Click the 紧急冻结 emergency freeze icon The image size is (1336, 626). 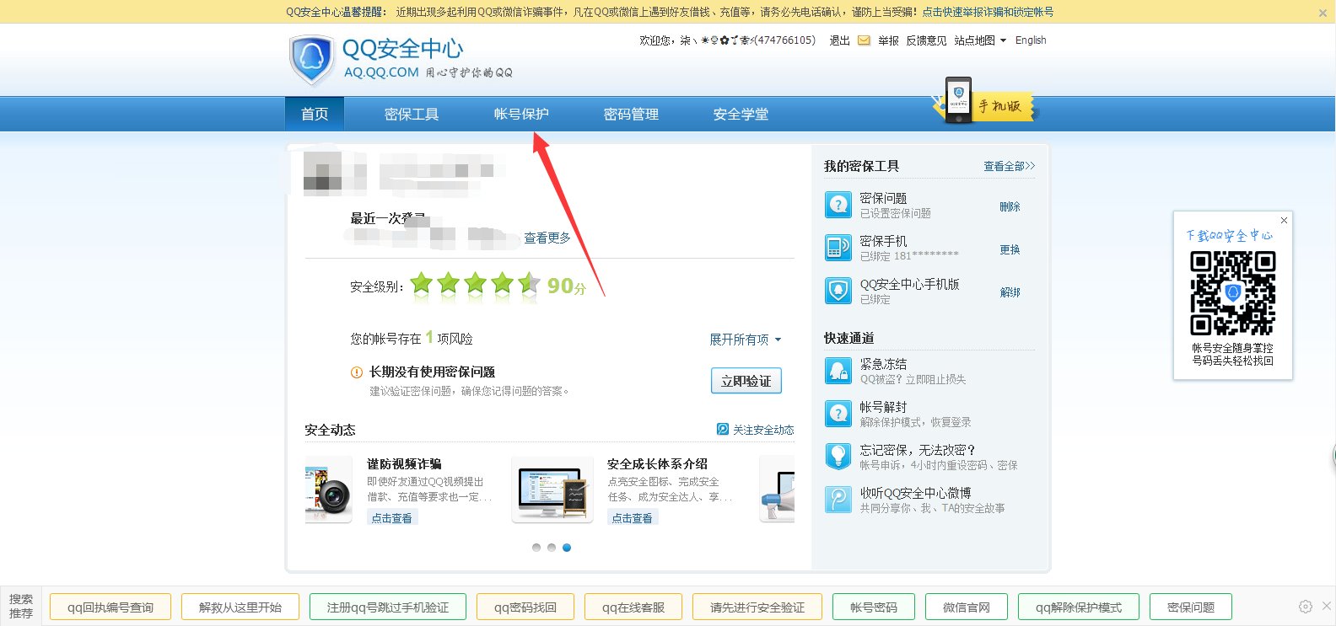pos(838,371)
